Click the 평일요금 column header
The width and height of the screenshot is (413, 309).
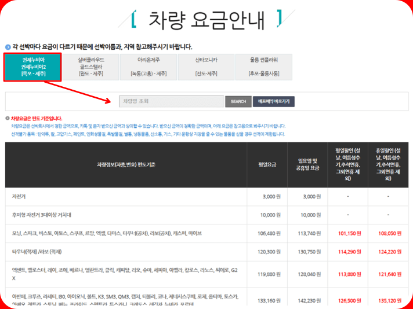point(267,165)
